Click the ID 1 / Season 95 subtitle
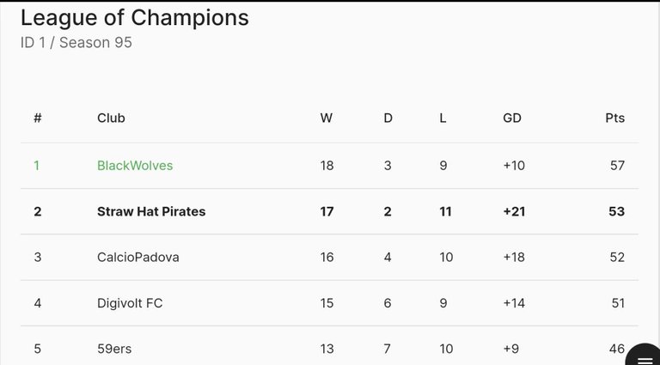Image resolution: width=660 pixels, height=365 pixels. 76,42
